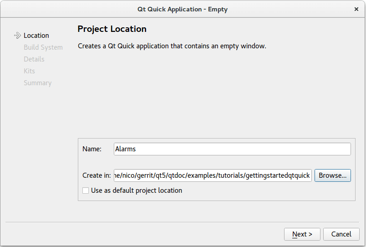Go to the Build System wizard step
Screen dimensions: 366x247
(x=43, y=47)
